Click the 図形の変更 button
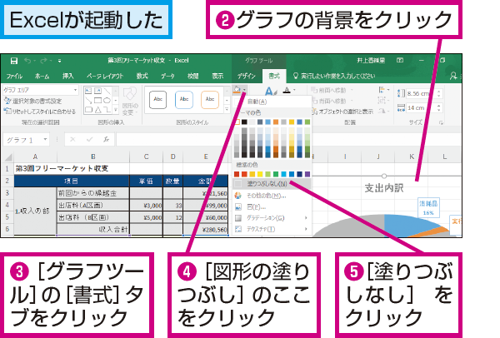The height and width of the screenshot is (338, 500). pyautogui.click(x=130, y=101)
